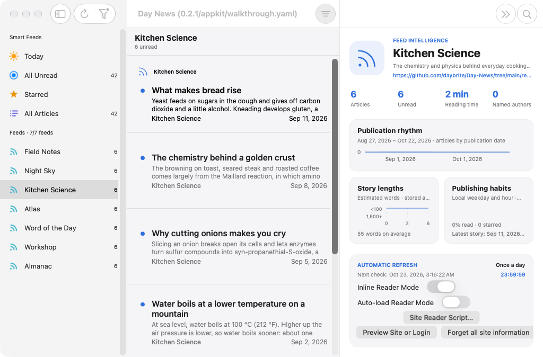The height and width of the screenshot is (357, 543).
Task: Click unread dot for onions article
Action: (x=142, y=234)
